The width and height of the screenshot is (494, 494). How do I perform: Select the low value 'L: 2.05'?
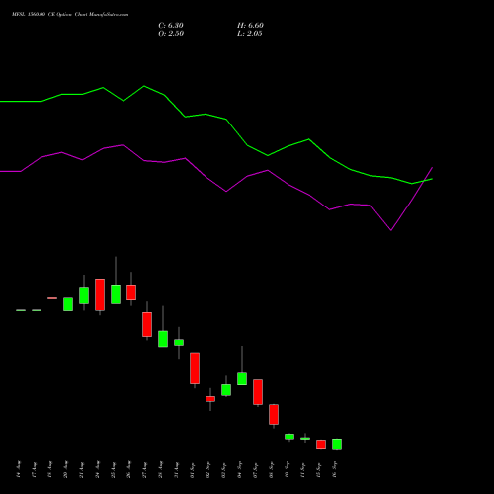coord(250,34)
